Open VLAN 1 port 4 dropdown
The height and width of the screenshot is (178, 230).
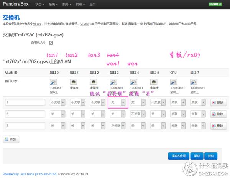pos(138,102)
